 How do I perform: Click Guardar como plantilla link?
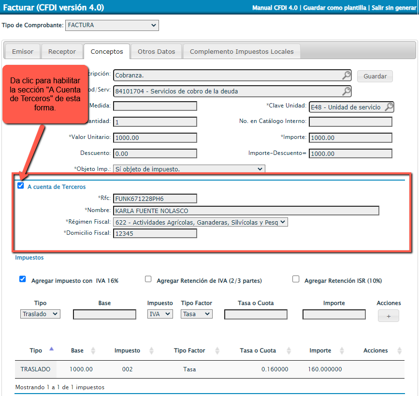(x=334, y=8)
